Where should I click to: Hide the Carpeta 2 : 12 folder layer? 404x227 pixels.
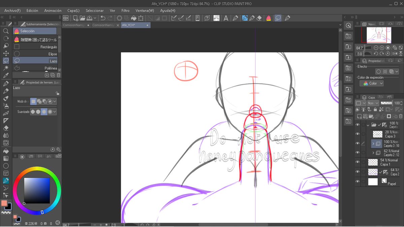(x=358, y=153)
